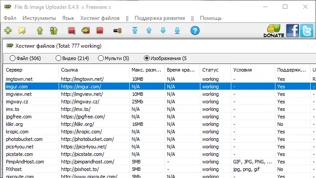This screenshot has width=316, height=178.
Task: Sort by the Время хра... column header
Action: pos(182,70)
